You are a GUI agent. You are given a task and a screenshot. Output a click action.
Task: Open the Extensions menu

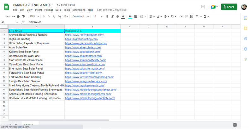coord(79,10)
